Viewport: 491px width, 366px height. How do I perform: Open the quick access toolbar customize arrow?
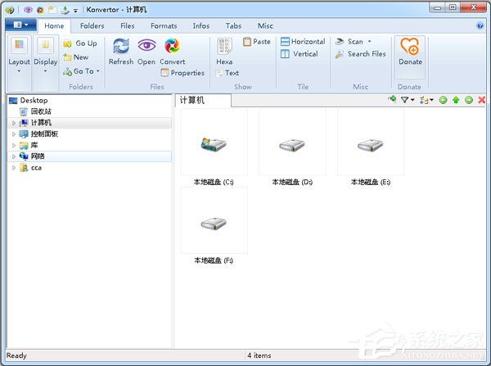click(75, 11)
